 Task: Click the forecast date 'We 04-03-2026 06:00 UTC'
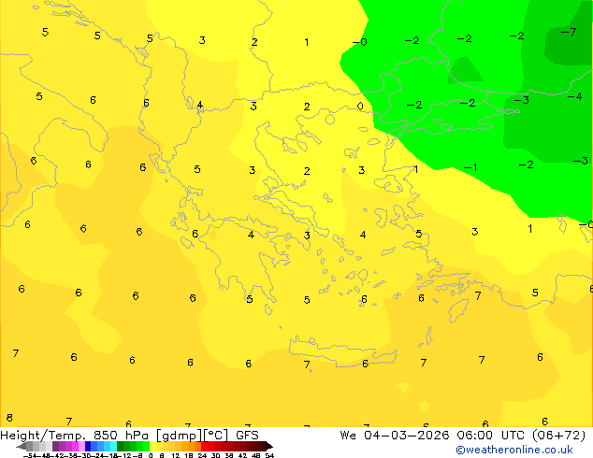(x=432, y=436)
